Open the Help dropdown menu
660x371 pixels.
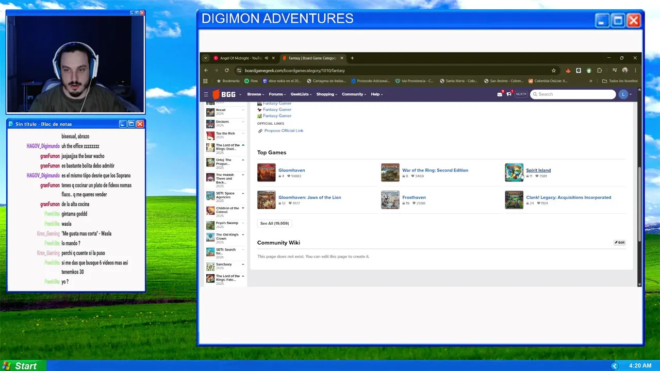(377, 94)
